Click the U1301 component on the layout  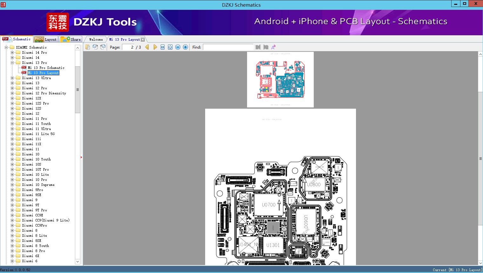pyautogui.click(x=273, y=245)
